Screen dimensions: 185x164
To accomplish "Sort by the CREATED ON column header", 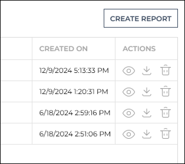I will 63,48.
